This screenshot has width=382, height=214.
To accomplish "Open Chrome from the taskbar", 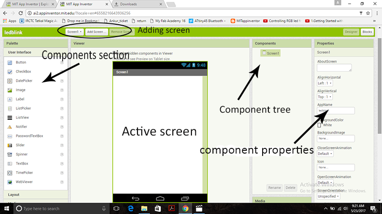I will [185, 208].
